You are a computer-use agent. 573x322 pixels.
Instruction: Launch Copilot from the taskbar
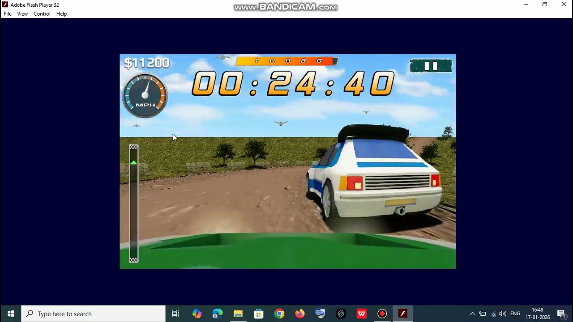click(197, 314)
